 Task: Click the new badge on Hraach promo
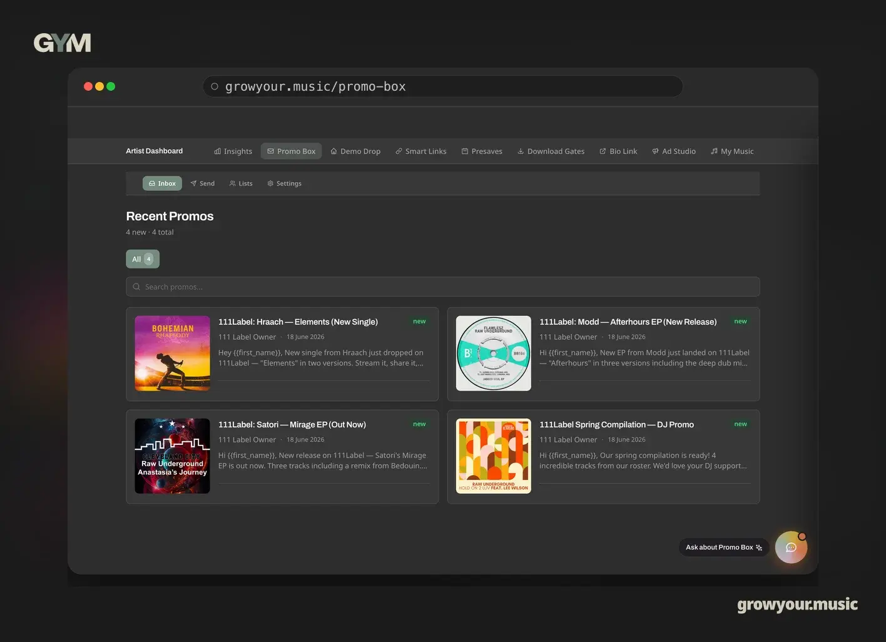coord(419,322)
